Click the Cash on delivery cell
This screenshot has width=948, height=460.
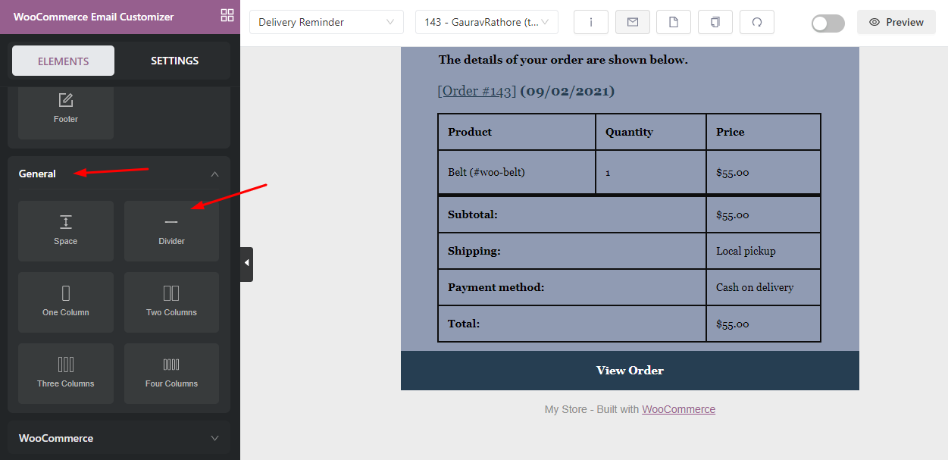point(763,287)
